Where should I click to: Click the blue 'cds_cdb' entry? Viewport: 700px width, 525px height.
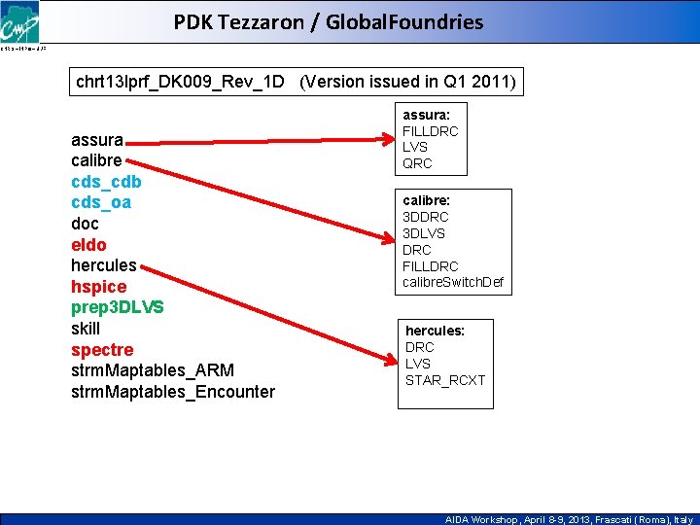[106, 182]
